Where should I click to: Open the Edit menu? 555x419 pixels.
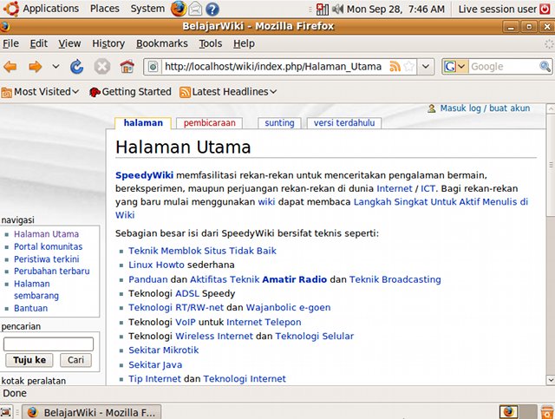[38, 43]
